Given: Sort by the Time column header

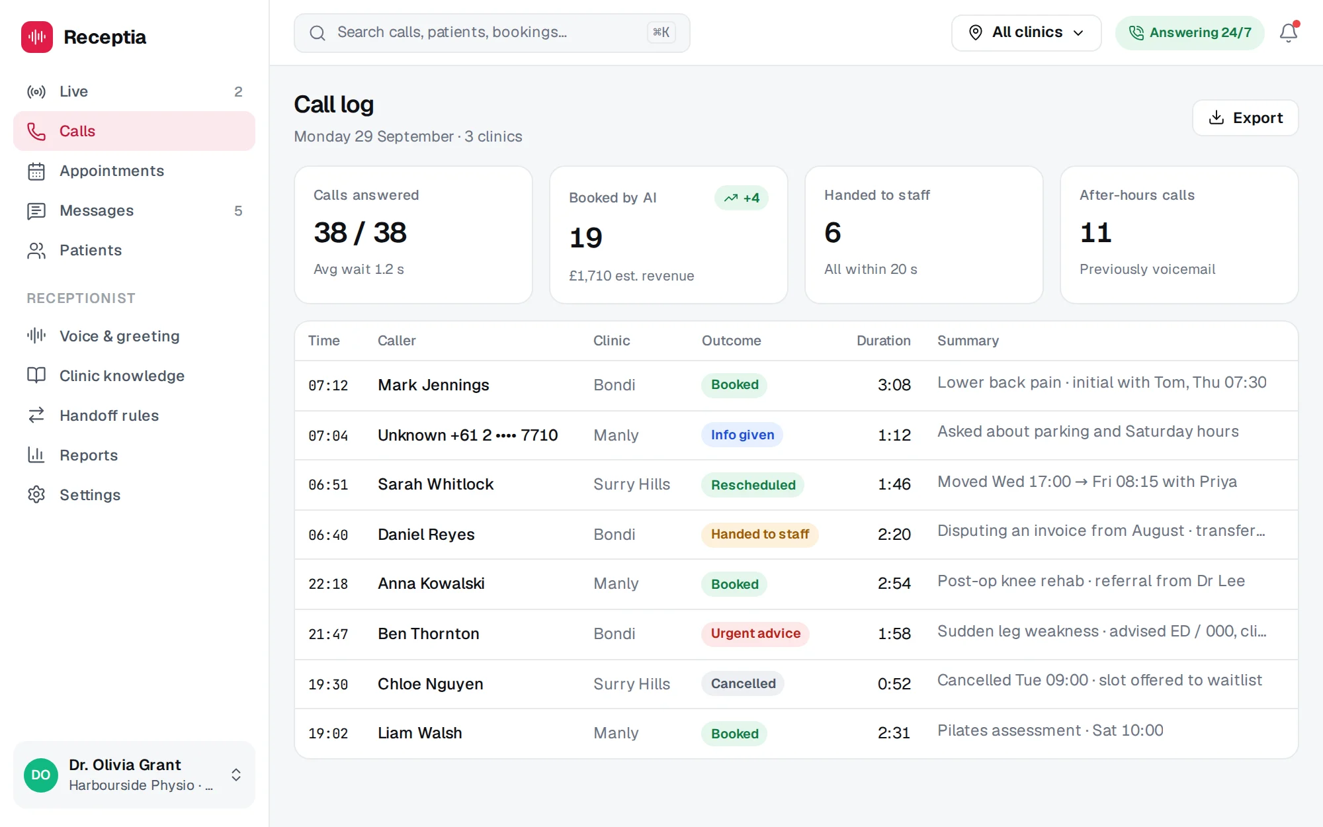Looking at the screenshot, I should 324,341.
